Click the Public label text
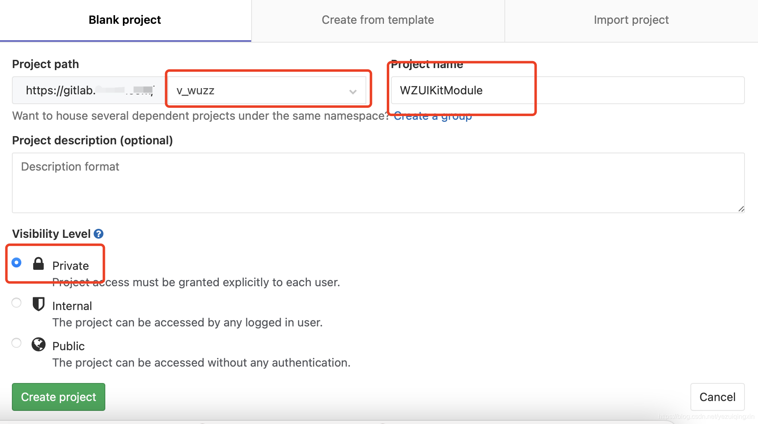 [68, 346]
